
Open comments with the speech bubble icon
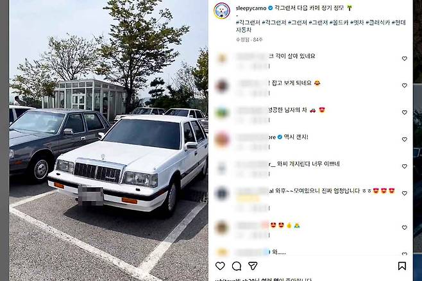237,266
